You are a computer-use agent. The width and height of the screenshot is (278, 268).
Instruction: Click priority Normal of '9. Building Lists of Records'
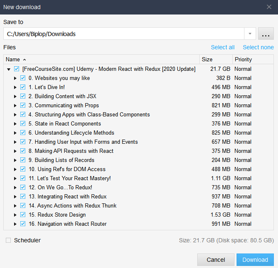click(243, 160)
